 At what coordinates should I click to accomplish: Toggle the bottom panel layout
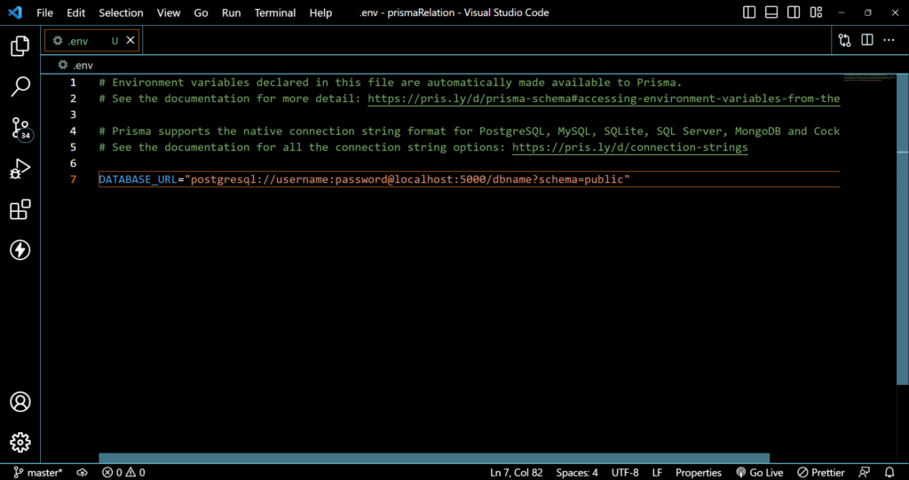click(x=771, y=12)
